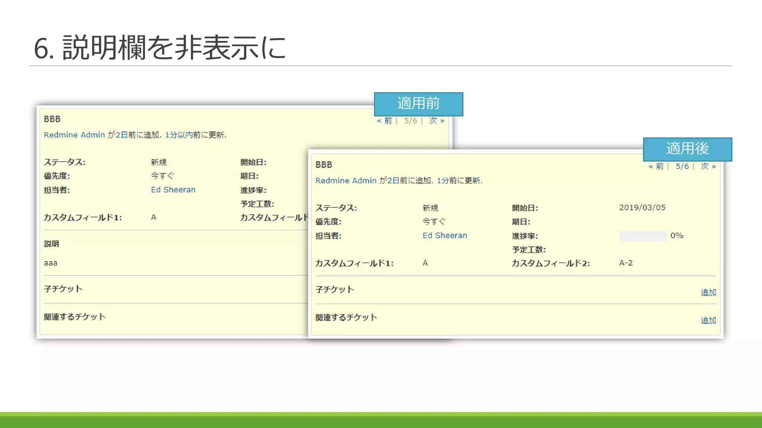The image size is (762, 428).
Task: Open Ed Sheeran assignee link in 適用前 window
Action: (x=173, y=190)
